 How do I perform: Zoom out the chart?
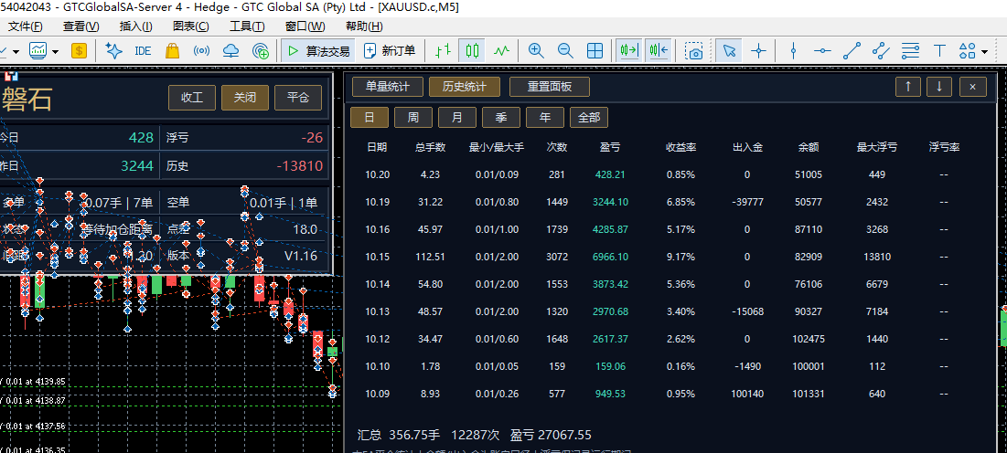[x=565, y=51]
